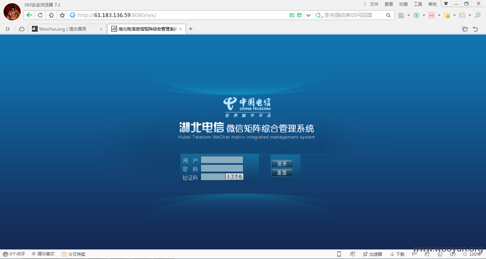Open the 文件 menu
The image size is (486, 259).
[x=374, y=4]
